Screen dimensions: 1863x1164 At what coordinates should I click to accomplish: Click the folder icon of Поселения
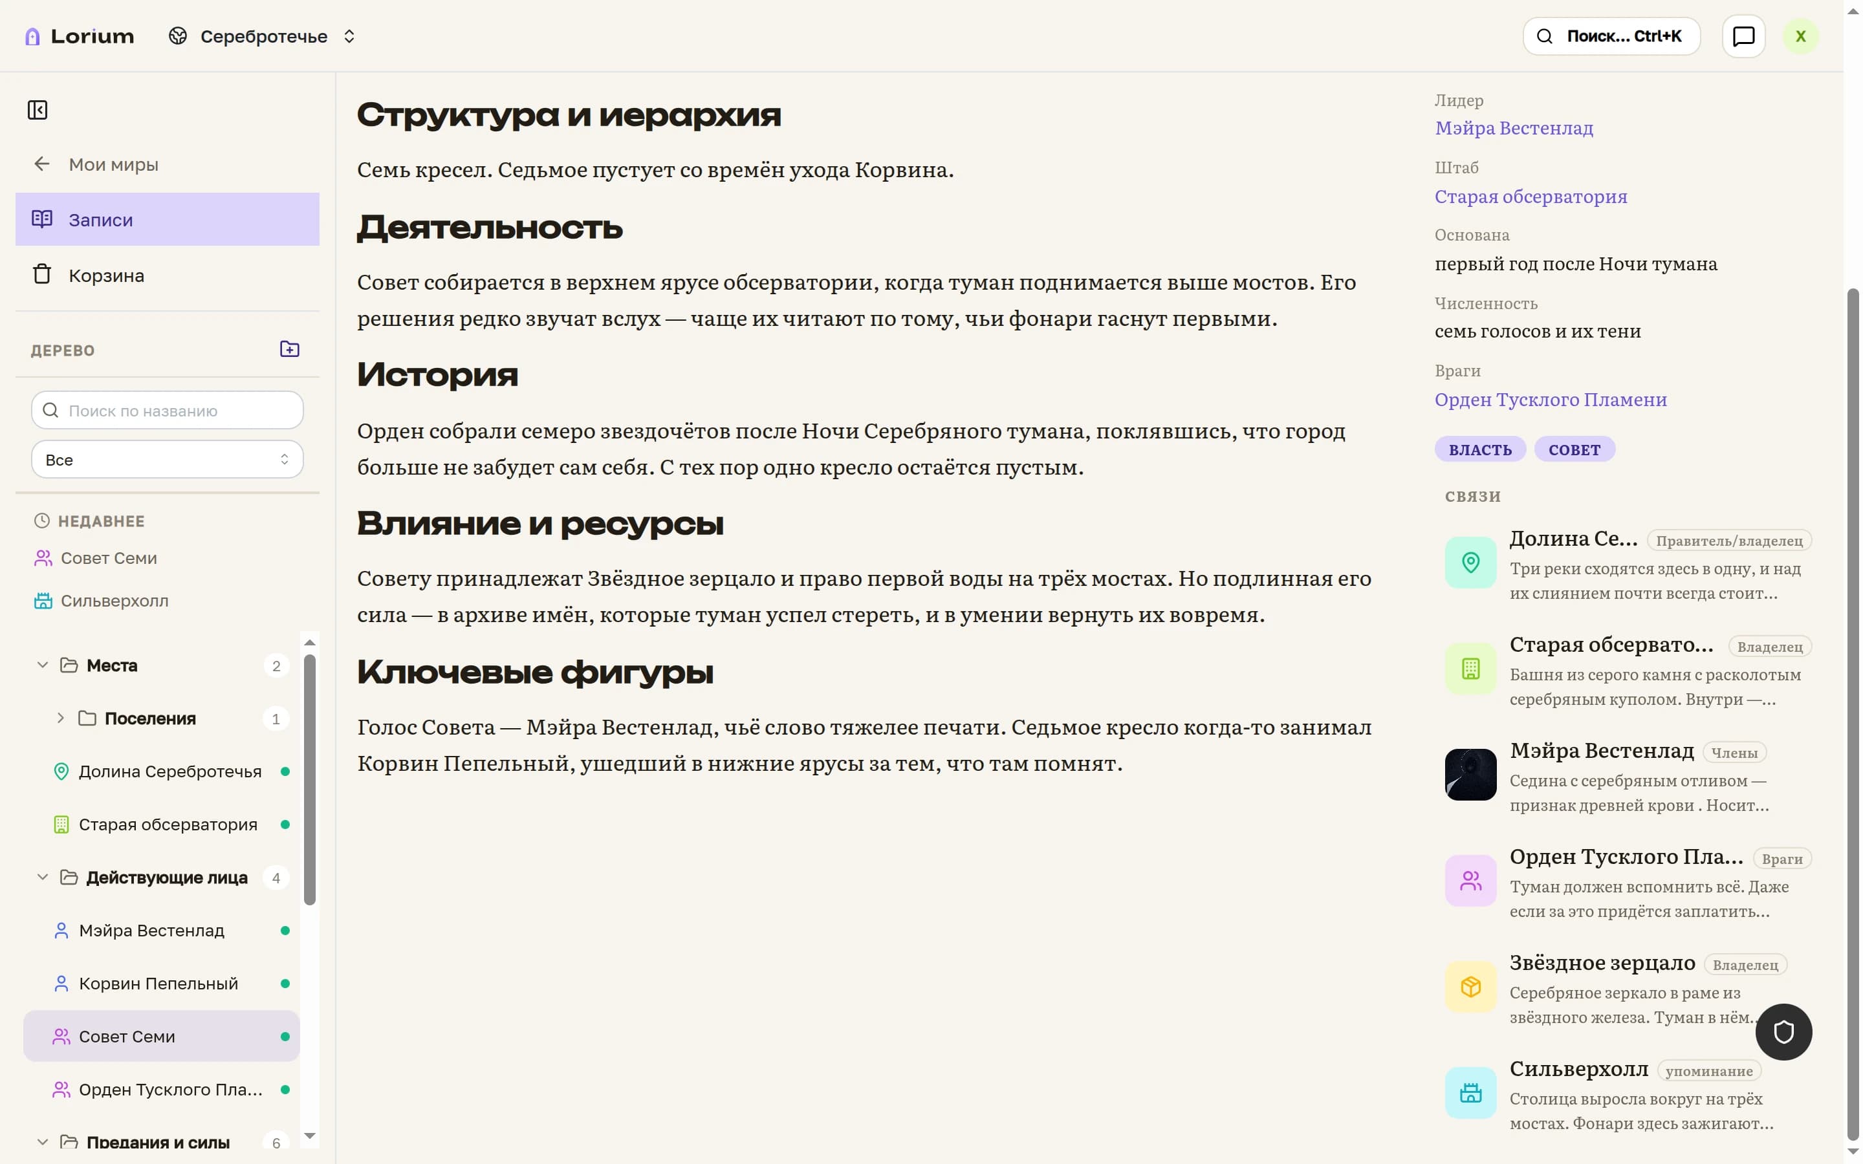(87, 718)
